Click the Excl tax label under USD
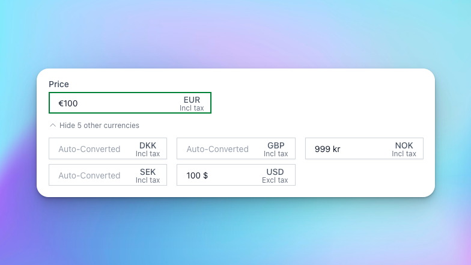 tap(275, 180)
